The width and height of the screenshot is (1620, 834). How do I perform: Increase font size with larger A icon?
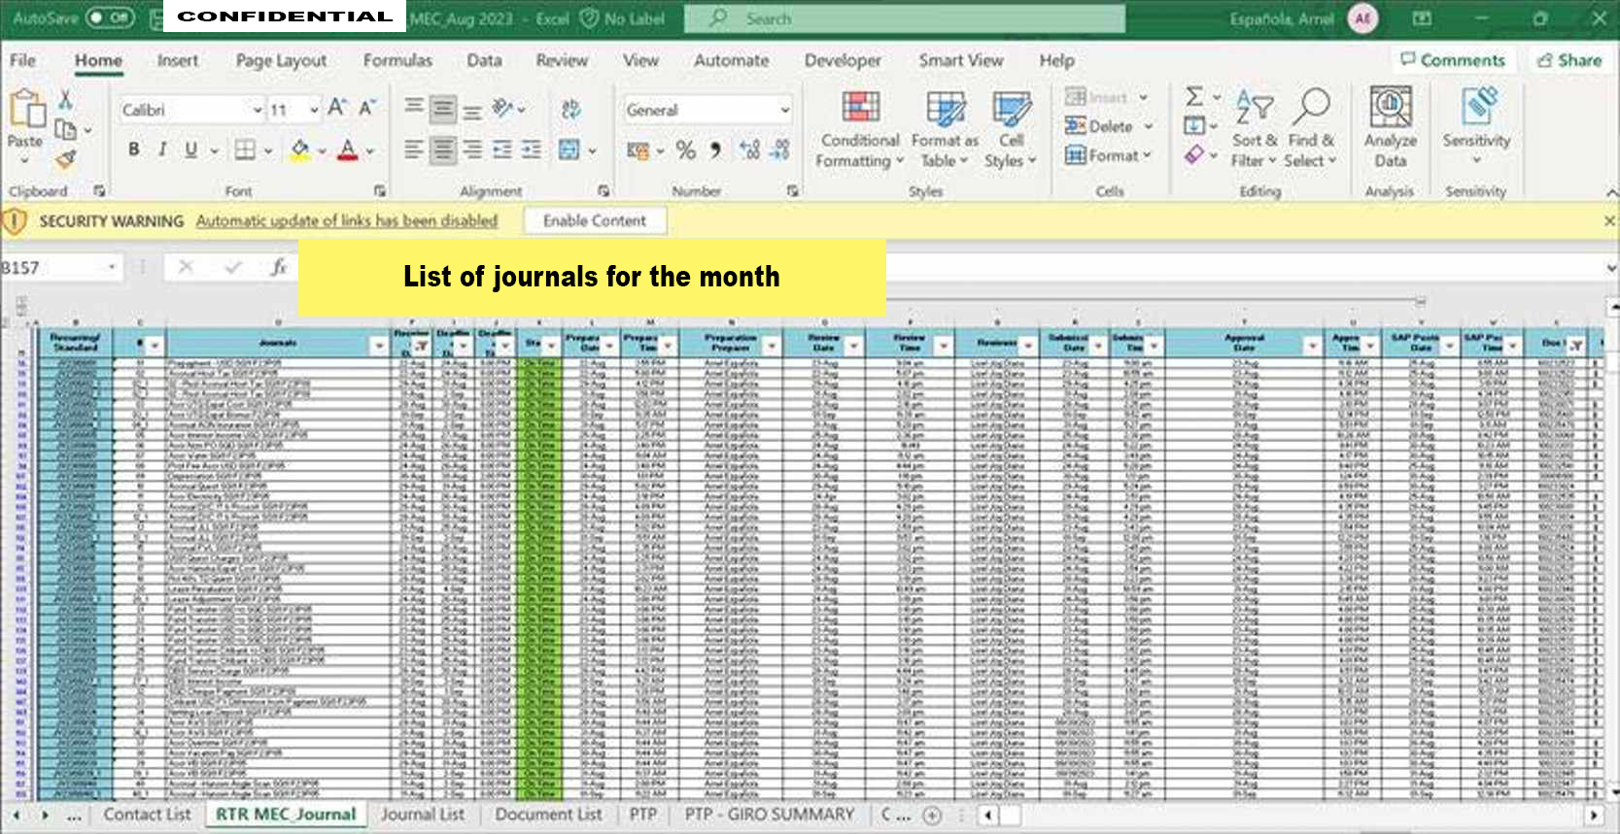pyautogui.click(x=336, y=108)
